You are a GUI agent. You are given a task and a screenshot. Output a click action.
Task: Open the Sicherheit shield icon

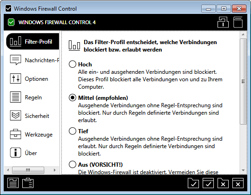coord(15,116)
